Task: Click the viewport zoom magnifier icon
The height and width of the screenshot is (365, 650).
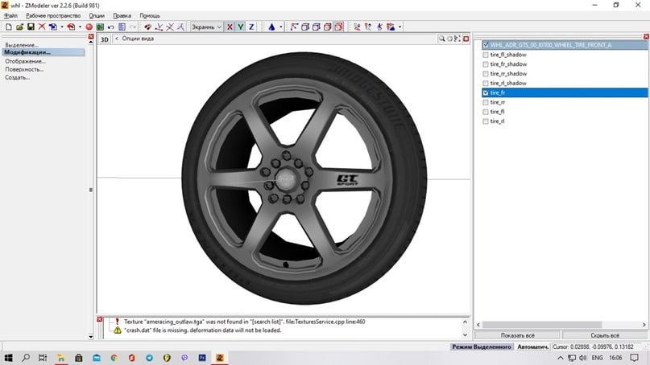Action: (x=442, y=39)
